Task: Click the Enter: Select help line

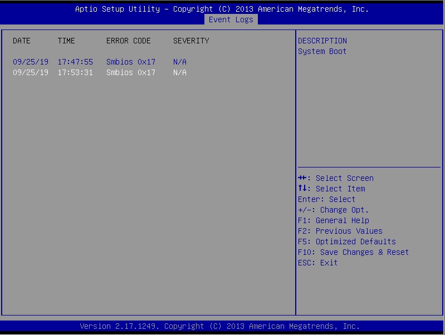Action: pyautogui.click(x=326, y=199)
